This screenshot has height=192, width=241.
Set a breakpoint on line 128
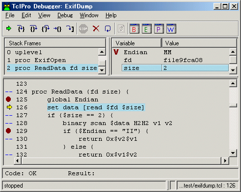[9, 123]
